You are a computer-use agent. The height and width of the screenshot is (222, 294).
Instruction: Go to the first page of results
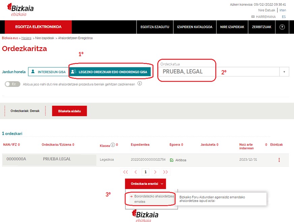[x=125, y=172]
